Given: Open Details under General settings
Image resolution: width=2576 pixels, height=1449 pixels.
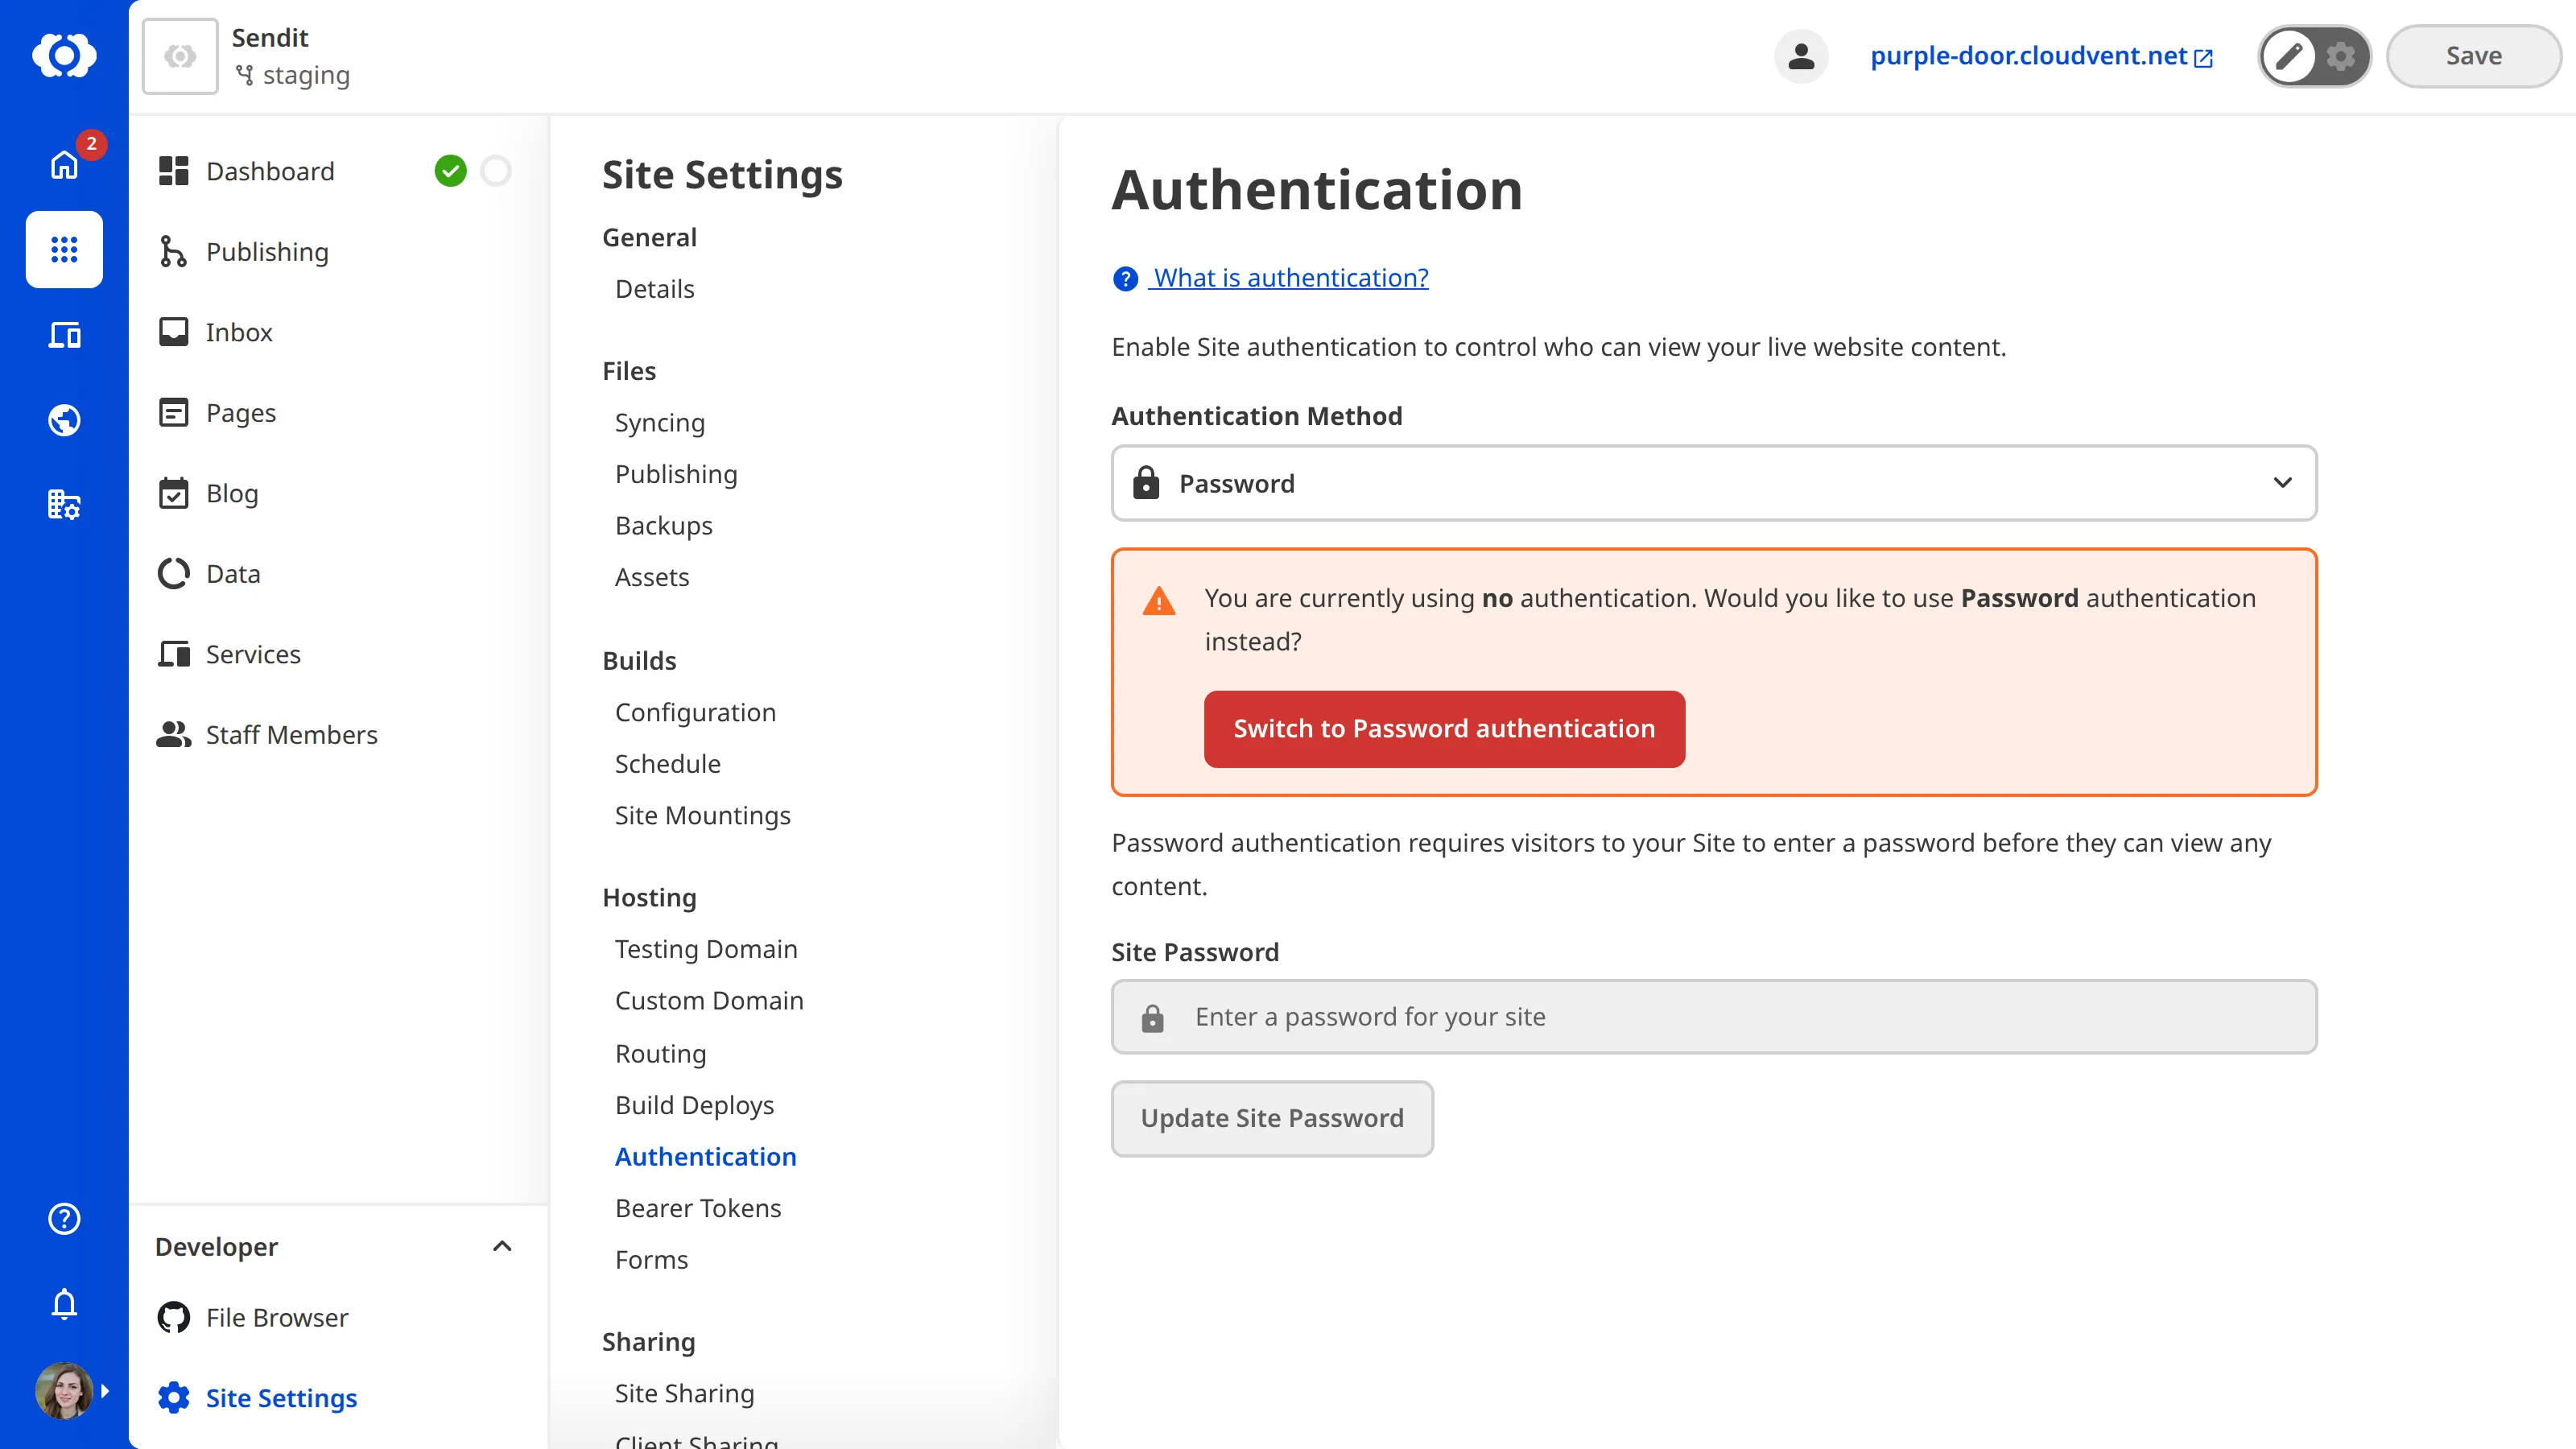Looking at the screenshot, I should coord(654,289).
